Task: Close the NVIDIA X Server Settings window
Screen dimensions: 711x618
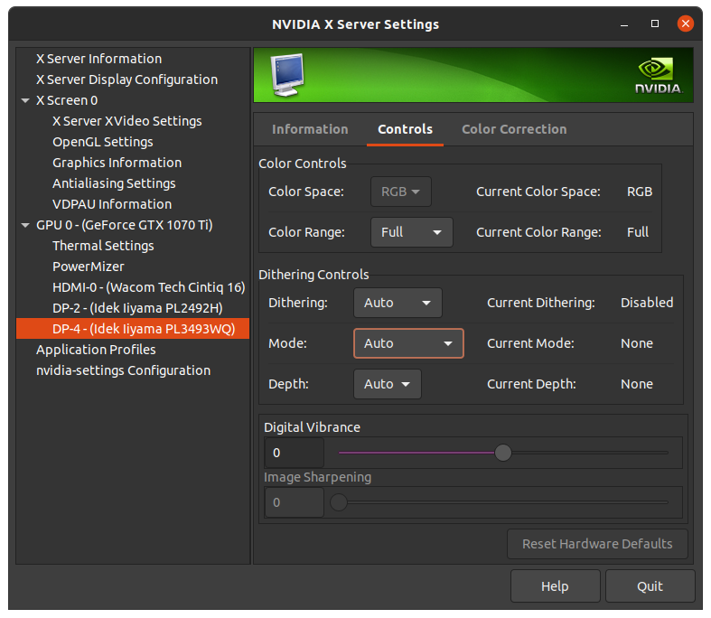Action: [x=685, y=23]
